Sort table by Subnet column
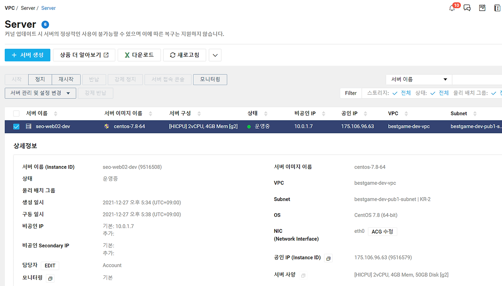Viewport: 502px width, 286px height. click(475, 113)
